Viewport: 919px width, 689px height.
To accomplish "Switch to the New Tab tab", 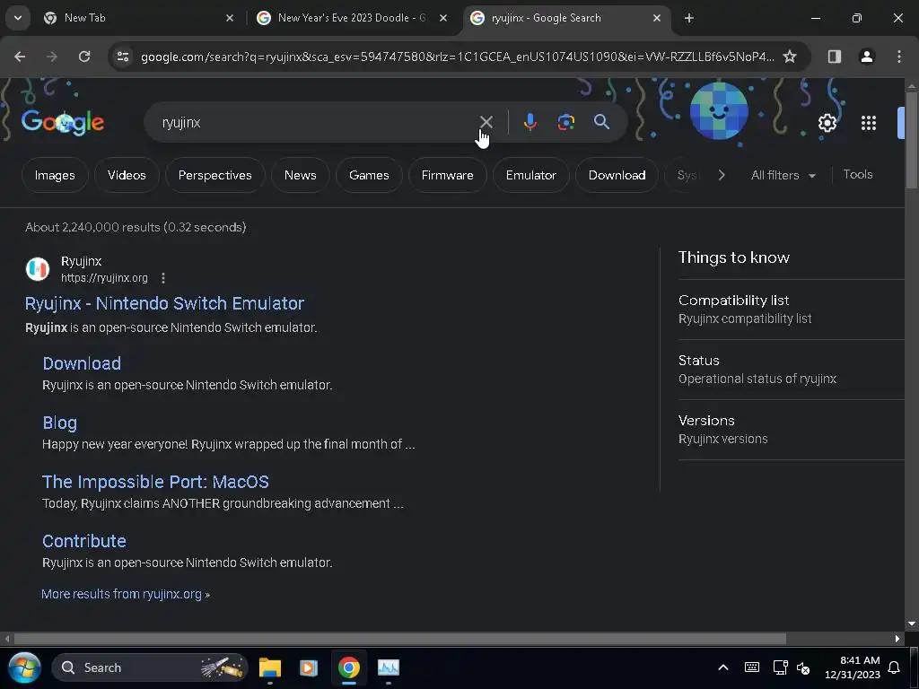I will coord(137,18).
